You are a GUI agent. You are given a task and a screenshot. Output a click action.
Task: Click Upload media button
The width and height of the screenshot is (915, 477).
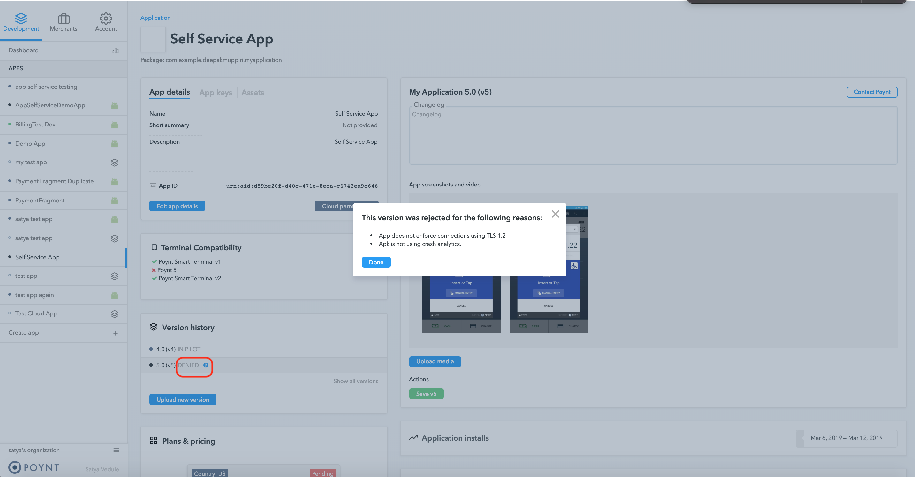(435, 361)
